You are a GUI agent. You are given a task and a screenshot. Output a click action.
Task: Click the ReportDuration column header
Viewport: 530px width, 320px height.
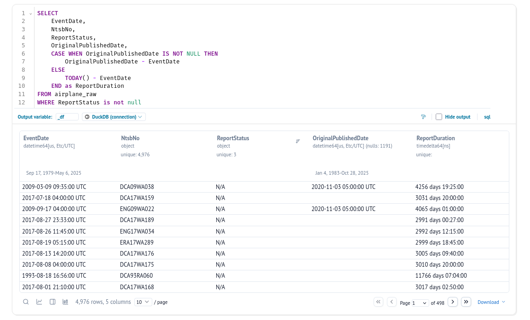[435, 138]
